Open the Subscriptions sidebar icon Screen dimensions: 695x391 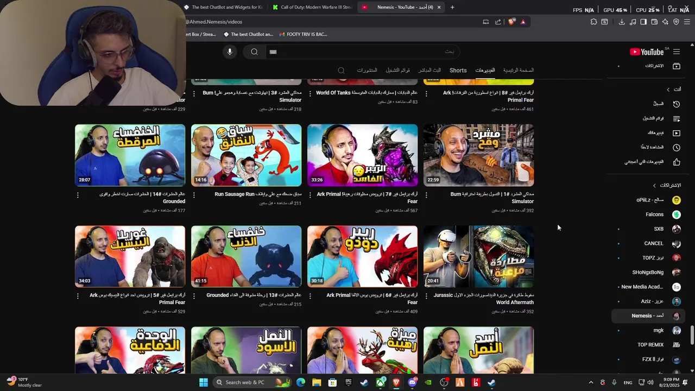[677, 66]
